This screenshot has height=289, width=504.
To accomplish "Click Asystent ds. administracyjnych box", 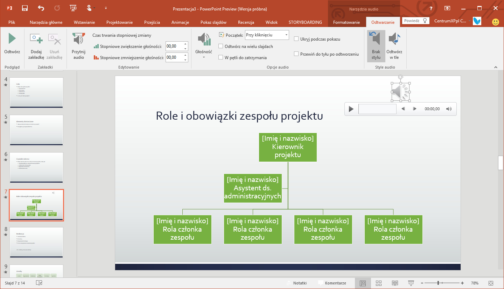I will (x=253, y=188).
